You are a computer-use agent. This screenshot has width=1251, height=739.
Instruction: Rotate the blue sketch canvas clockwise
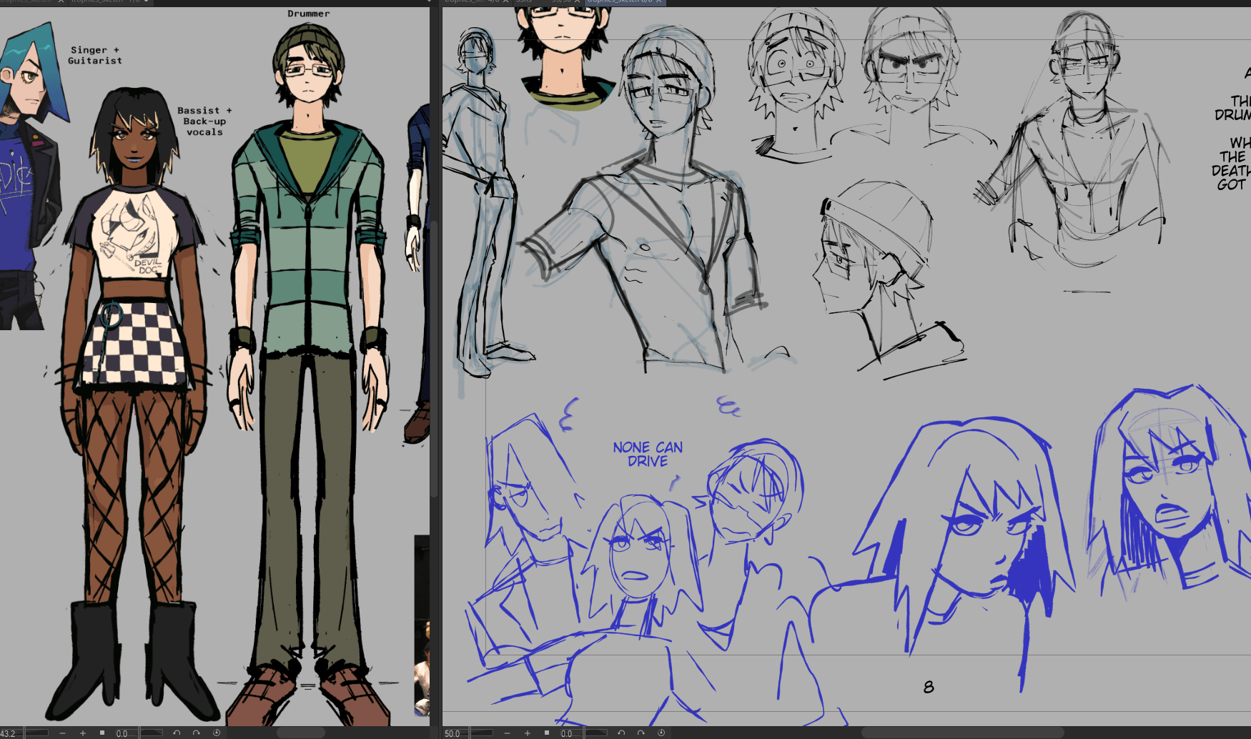click(x=641, y=733)
